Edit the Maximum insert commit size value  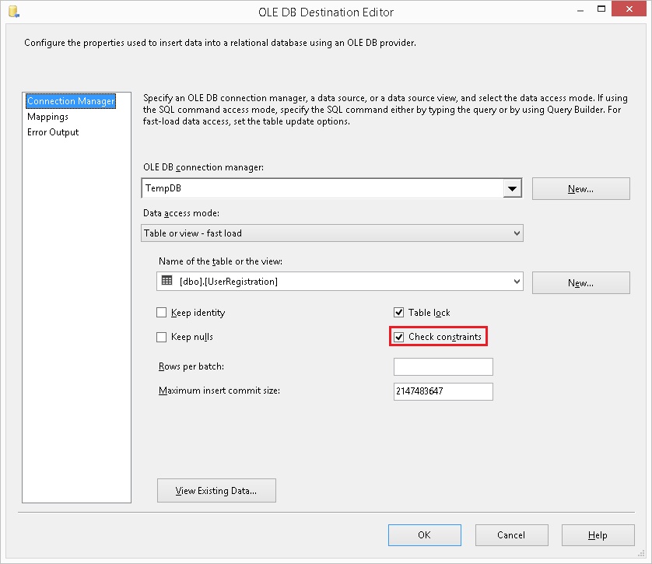click(x=443, y=391)
